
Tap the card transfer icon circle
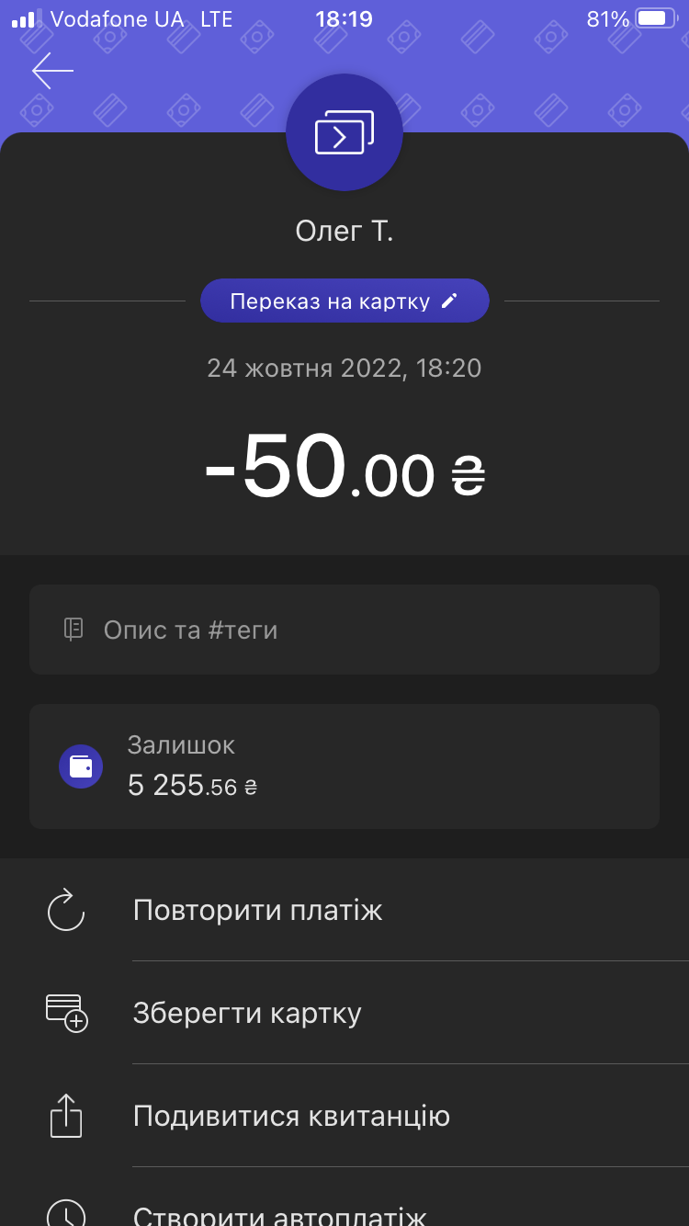coord(344,133)
